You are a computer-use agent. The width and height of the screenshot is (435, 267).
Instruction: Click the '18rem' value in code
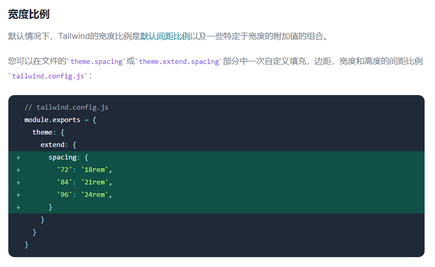pyautogui.click(x=94, y=169)
